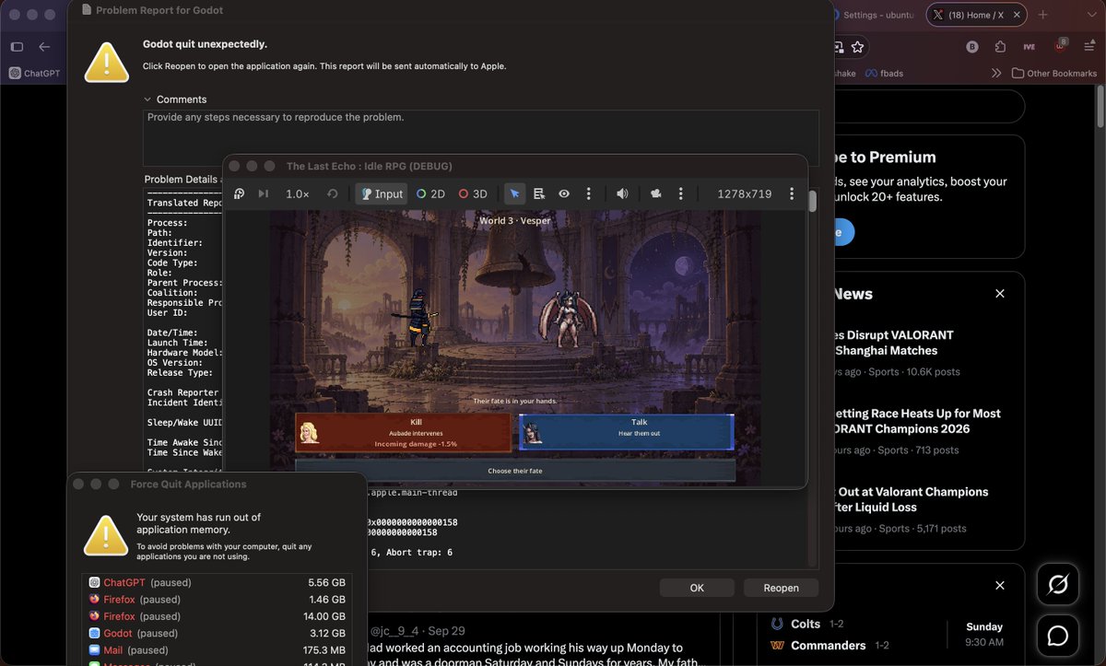The image size is (1106, 666).
Task: Click the camera override icon
Action: [656, 193]
